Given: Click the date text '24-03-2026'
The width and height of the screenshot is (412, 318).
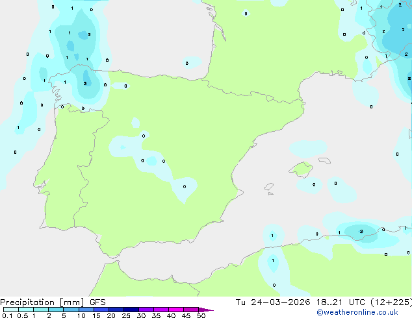Looking at the screenshot, I should point(280,302).
